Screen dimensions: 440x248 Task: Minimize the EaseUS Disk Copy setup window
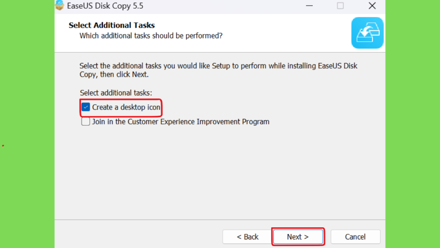coord(309,6)
